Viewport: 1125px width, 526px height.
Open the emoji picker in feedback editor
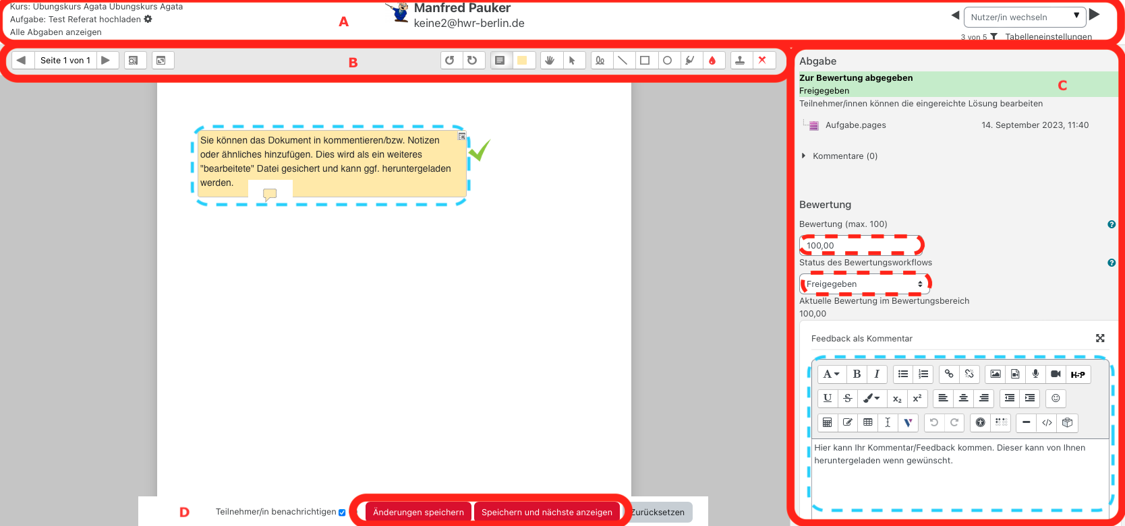[x=1056, y=398]
